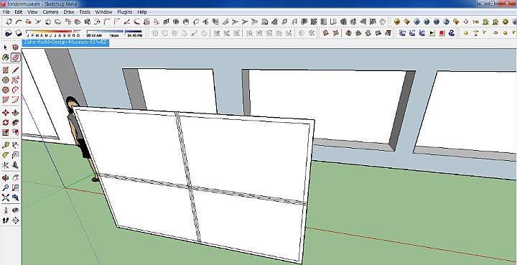Click the Zoom Window tool
517x265 pixels.
pyautogui.click(x=16, y=188)
